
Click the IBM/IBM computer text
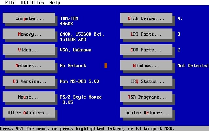click(69, 18)
